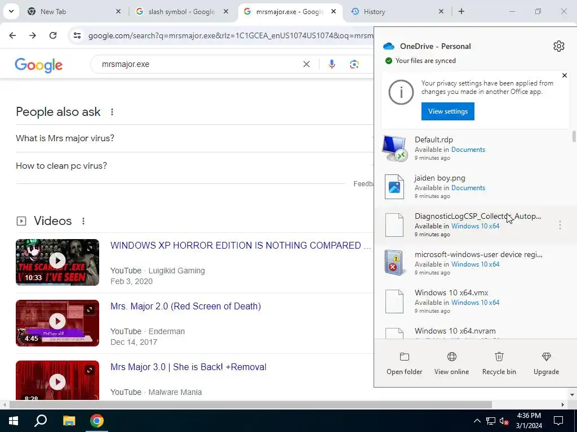577x432 pixels.
Task: Switch to slash symbol Google tab
Action: [x=181, y=11]
